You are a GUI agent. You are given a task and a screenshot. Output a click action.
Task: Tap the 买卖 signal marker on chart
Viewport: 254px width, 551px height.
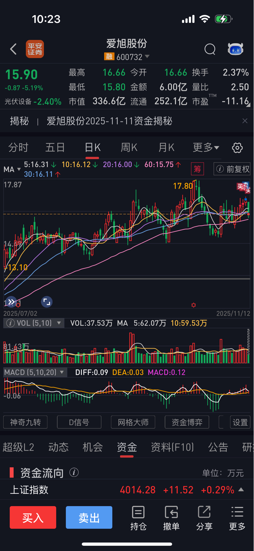pos(244,187)
